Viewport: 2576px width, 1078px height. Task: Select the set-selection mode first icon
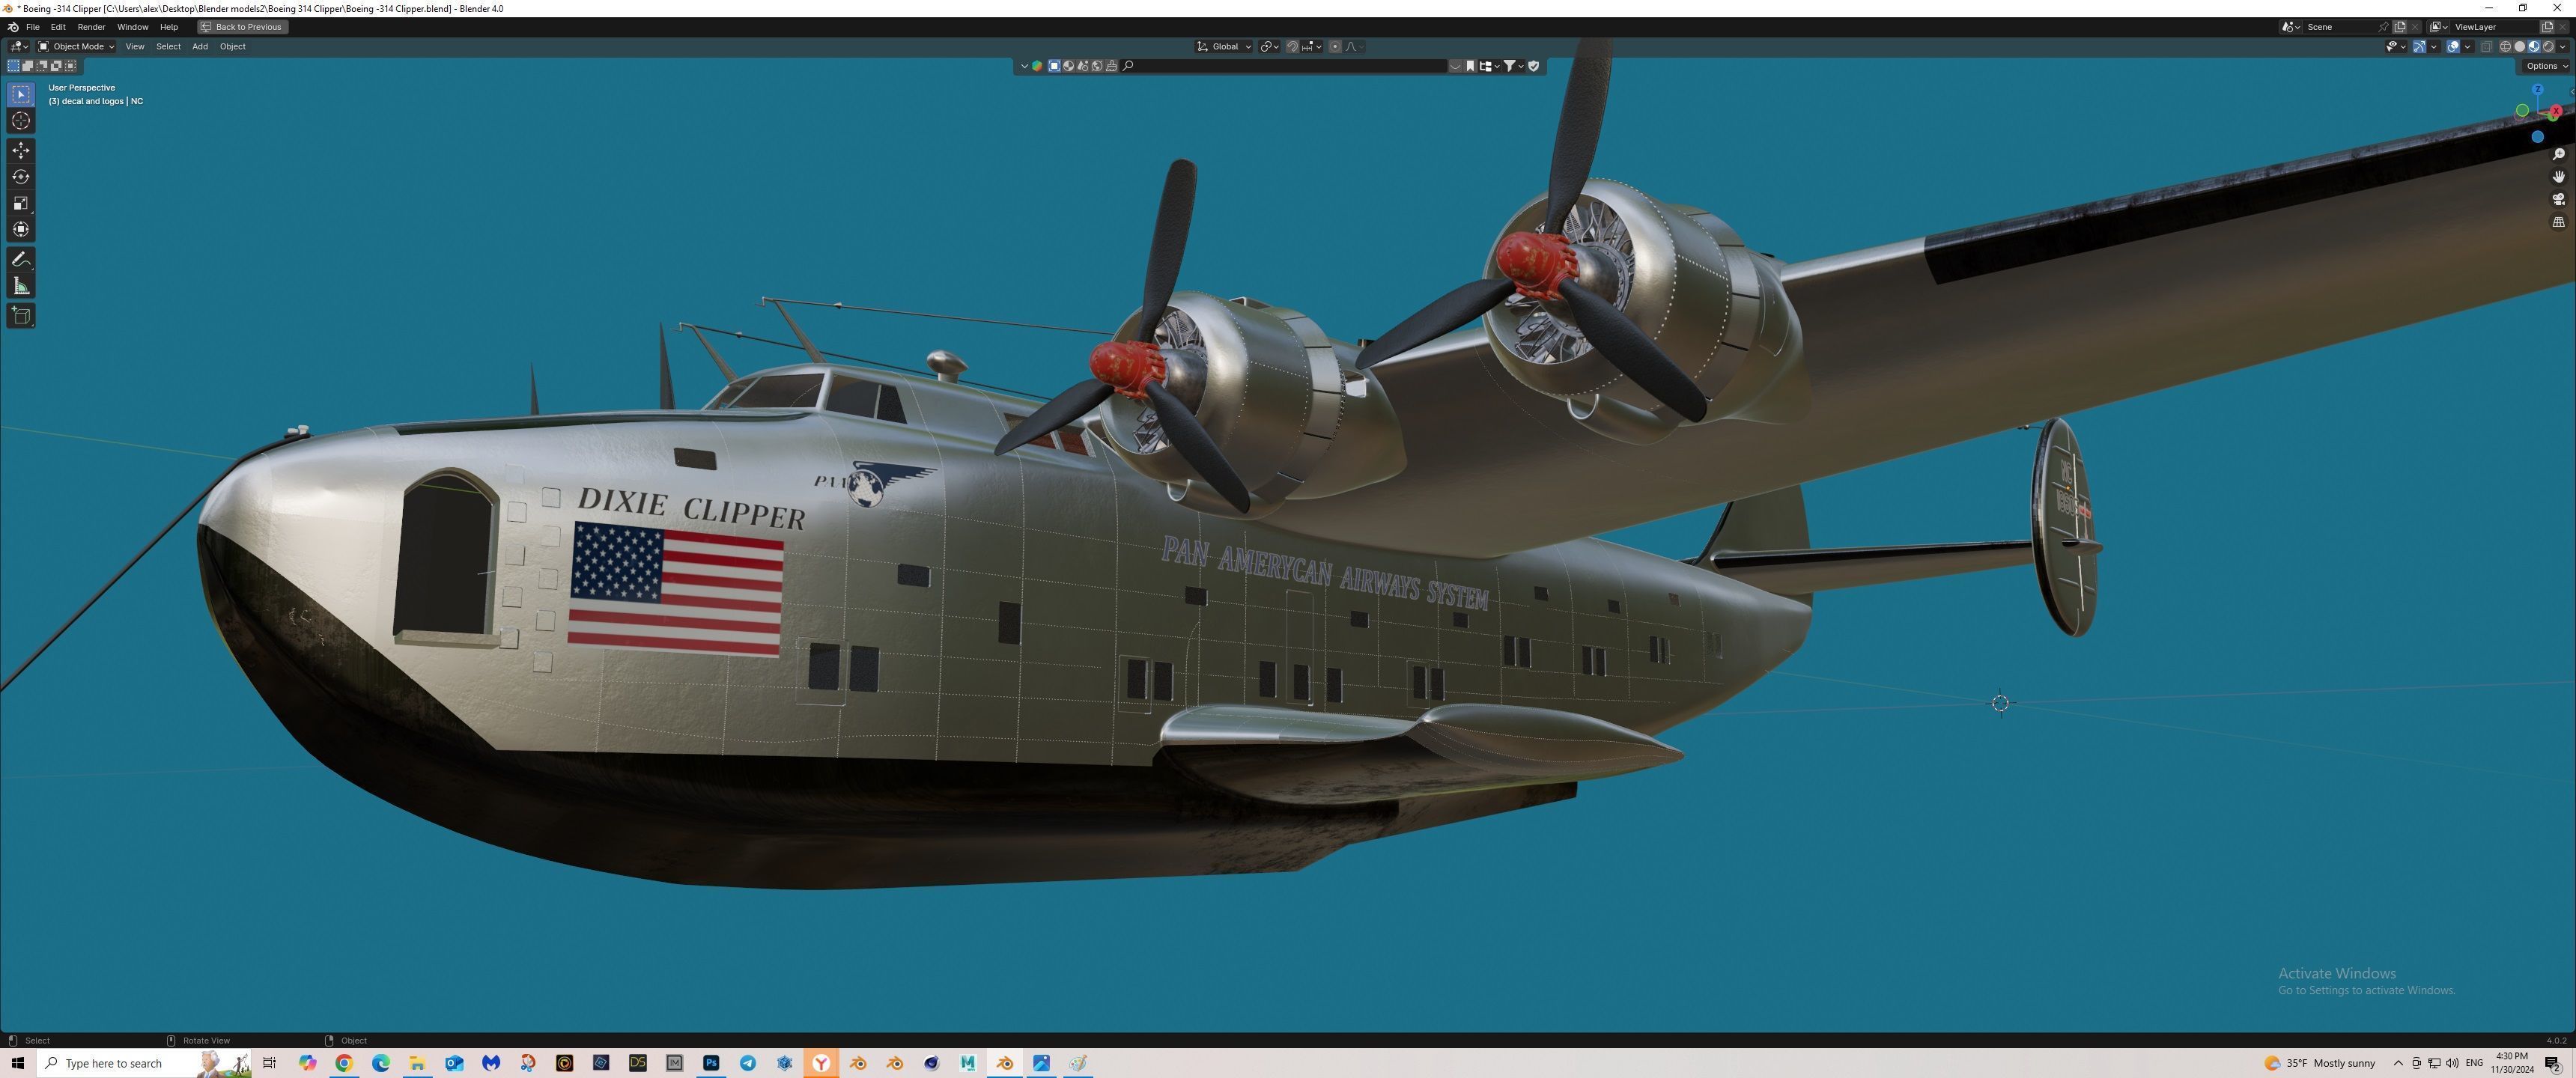tap(13, 66)
